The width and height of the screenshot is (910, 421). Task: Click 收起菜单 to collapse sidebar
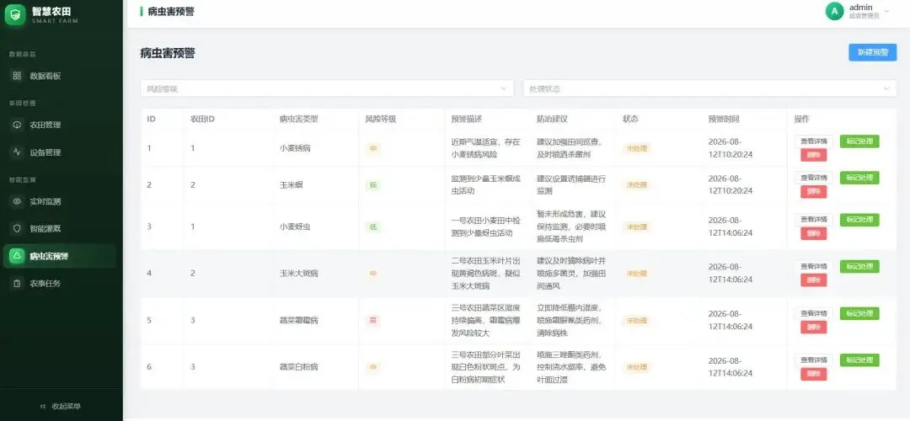coord(61,407)
